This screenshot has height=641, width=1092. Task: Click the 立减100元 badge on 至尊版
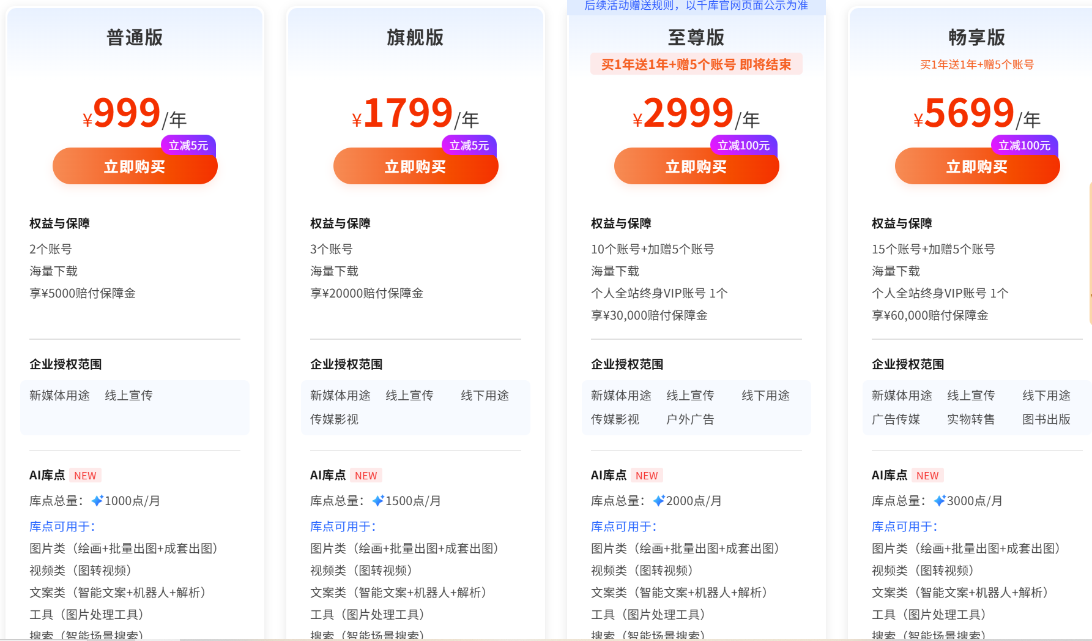click(744, 146)
